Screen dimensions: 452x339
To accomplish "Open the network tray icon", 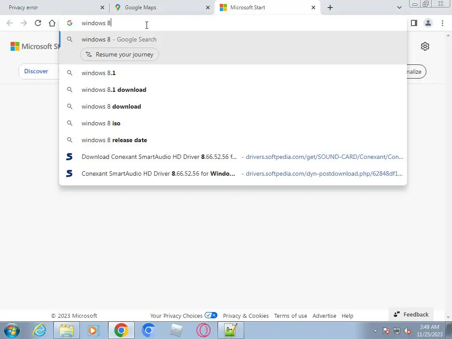I will (x=397, y=331).
